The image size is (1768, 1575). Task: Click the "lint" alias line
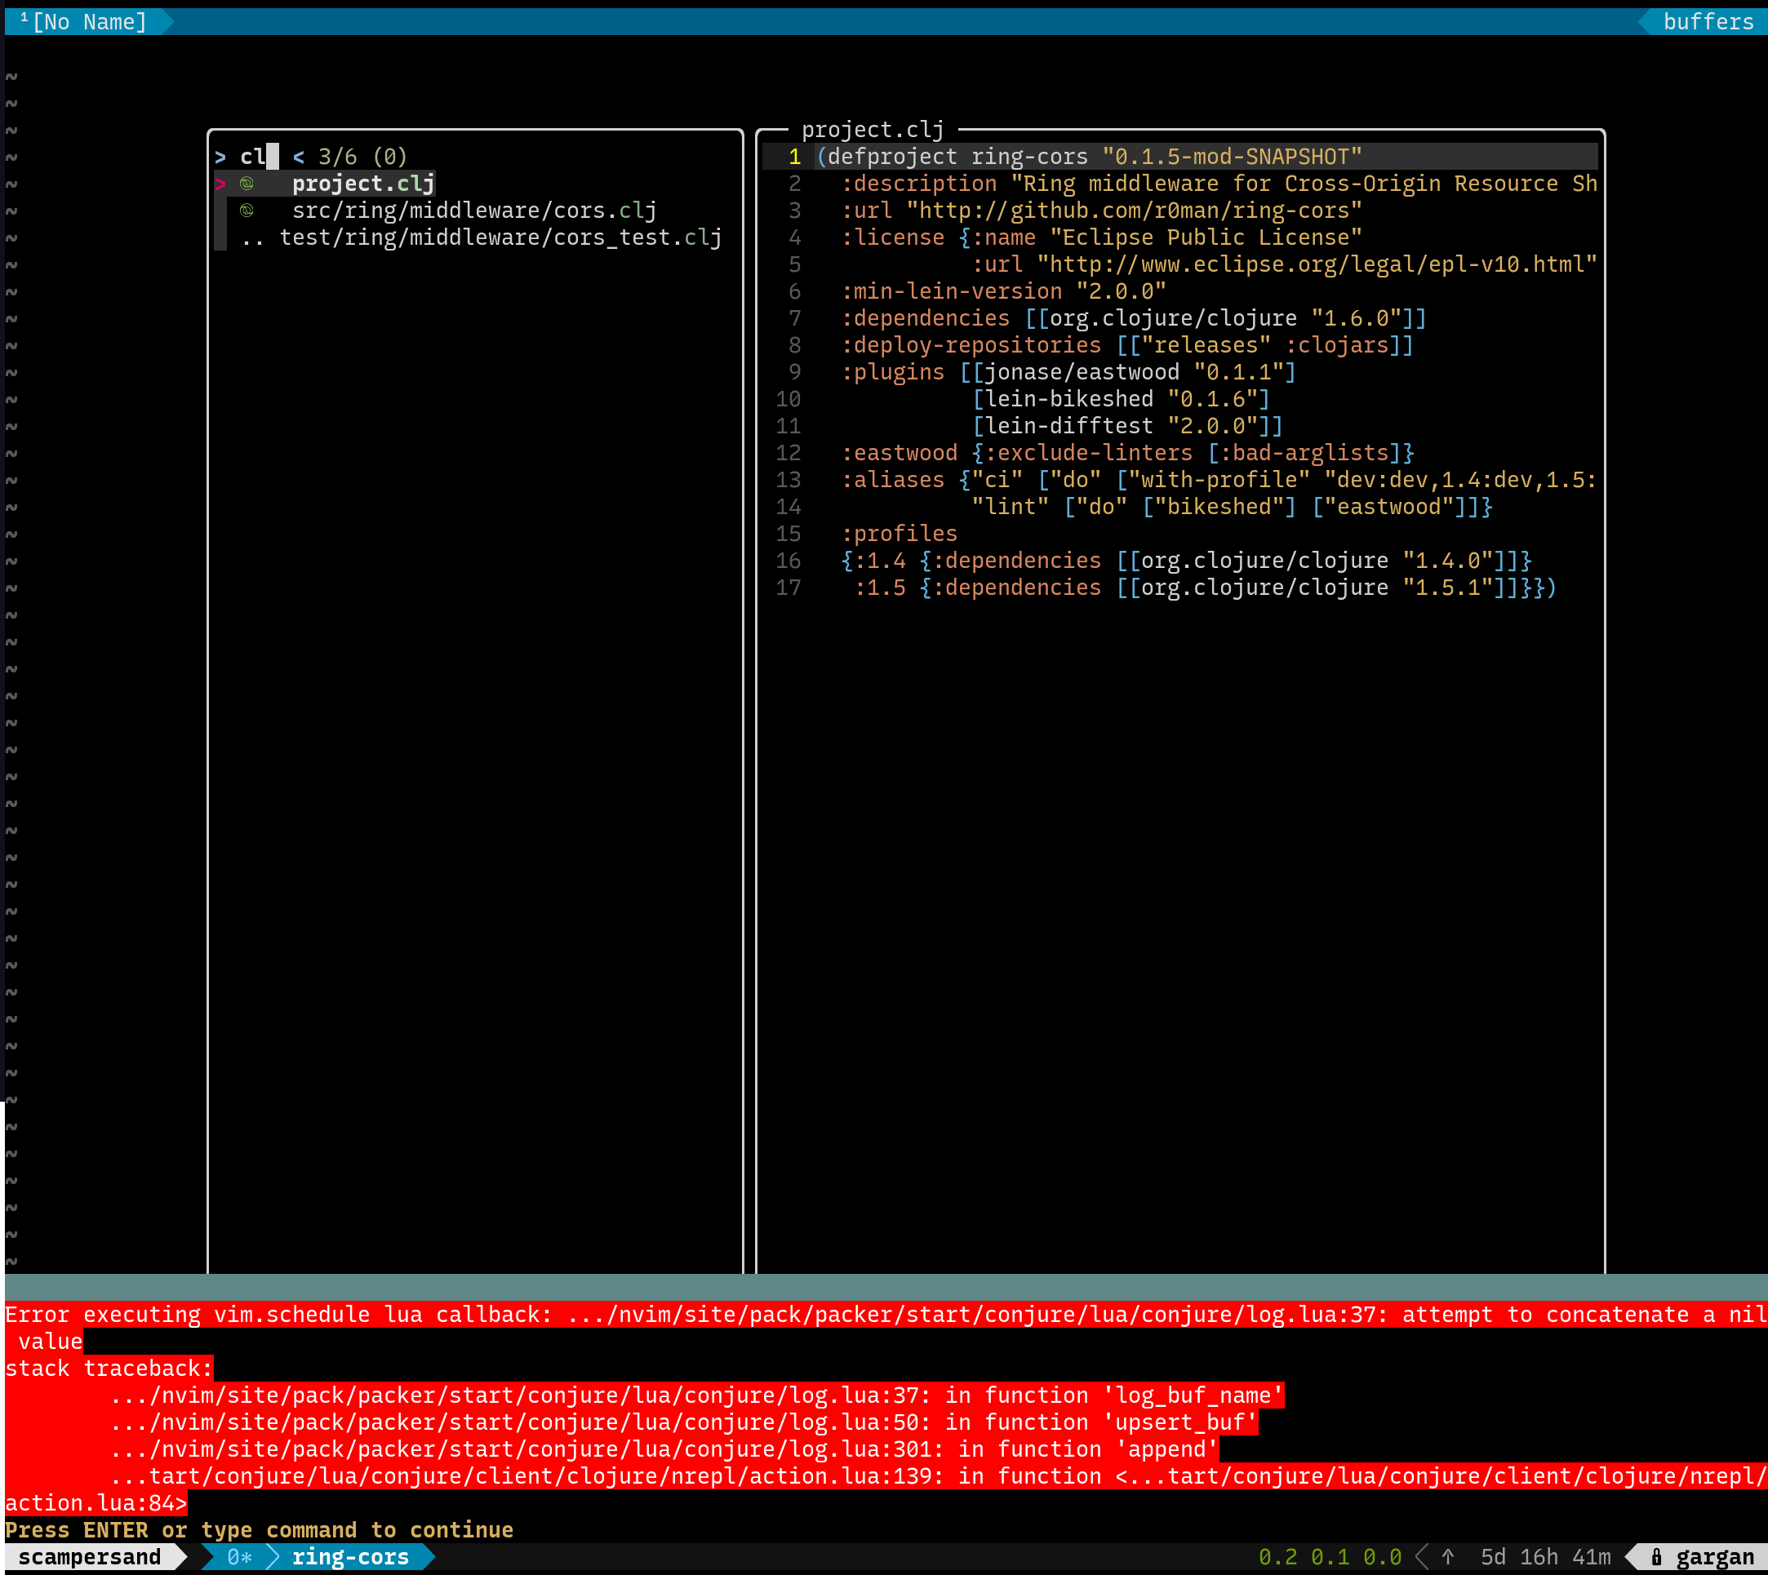pos(1232,506)
